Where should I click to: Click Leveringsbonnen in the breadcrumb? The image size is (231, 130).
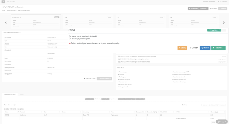[11, 10]
